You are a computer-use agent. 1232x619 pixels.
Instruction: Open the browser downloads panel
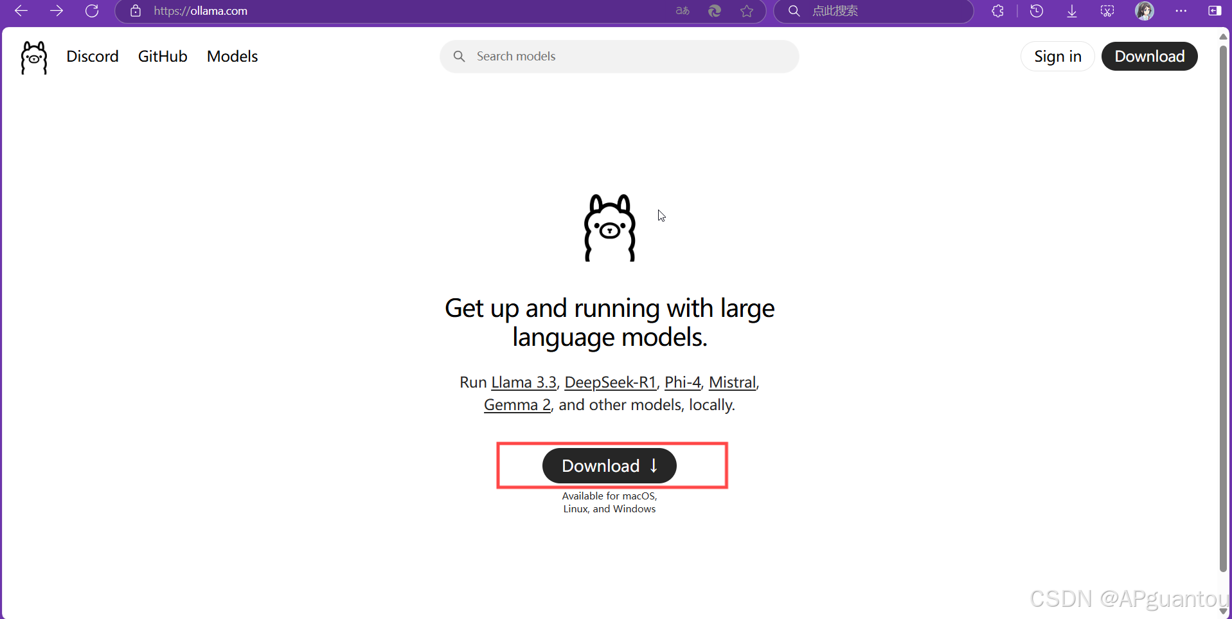pos(1072,11)
